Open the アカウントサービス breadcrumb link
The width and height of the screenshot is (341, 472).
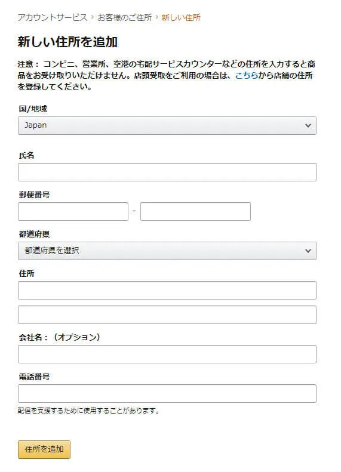coord(53,17)
